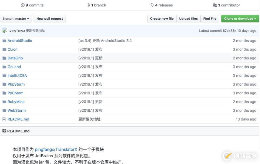Open the CLion folder
The width and height of the screenshot is (260, 164).
(x=12, y=49)
